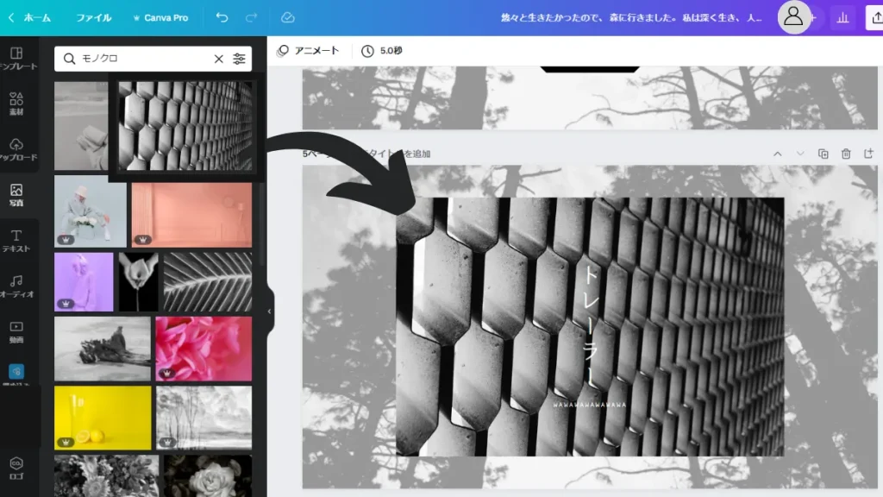
Task: Select the monochrome rose photo thumbnail
Action: click(208, 476)
